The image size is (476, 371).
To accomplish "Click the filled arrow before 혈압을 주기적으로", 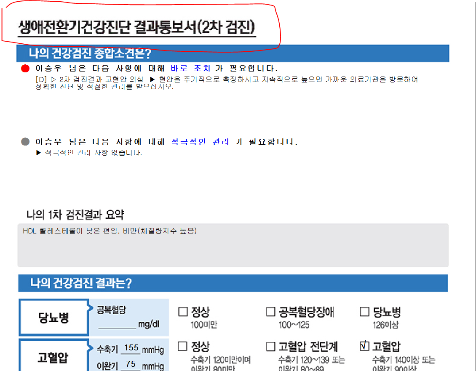I will tap(152, 79).
